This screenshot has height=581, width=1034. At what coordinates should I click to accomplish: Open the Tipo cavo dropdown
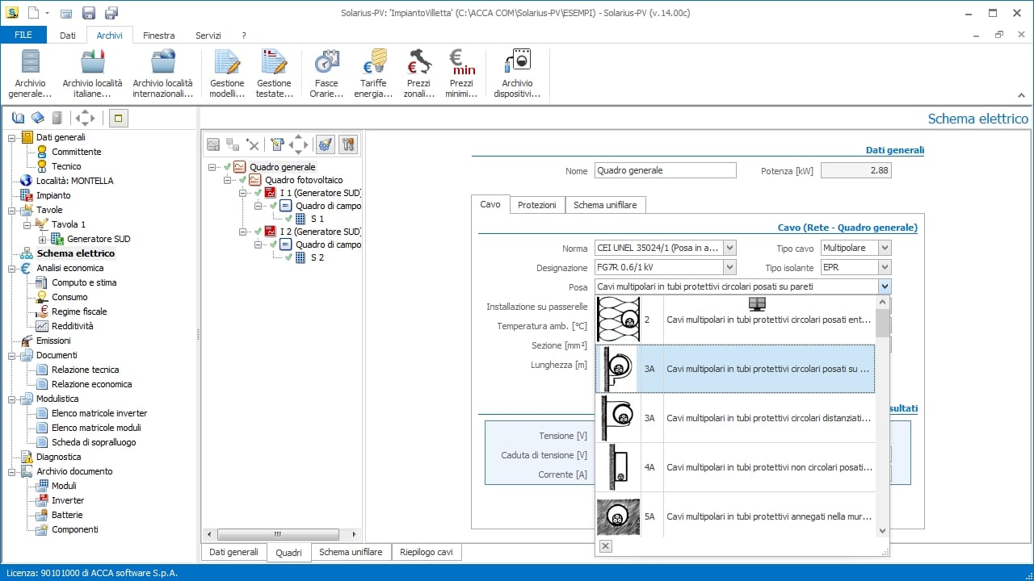tap(882, 248)
